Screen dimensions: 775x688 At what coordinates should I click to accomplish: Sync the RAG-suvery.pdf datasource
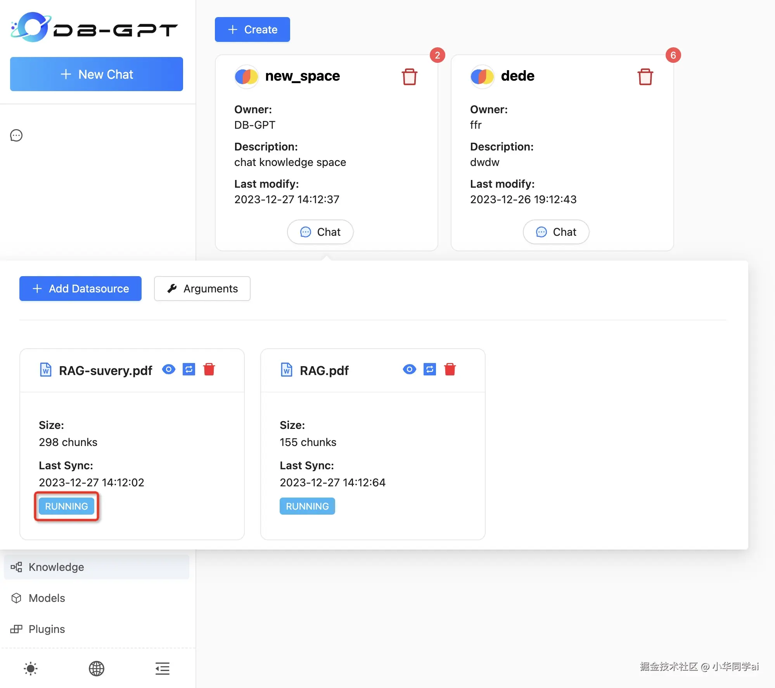(x=189, y=370)
